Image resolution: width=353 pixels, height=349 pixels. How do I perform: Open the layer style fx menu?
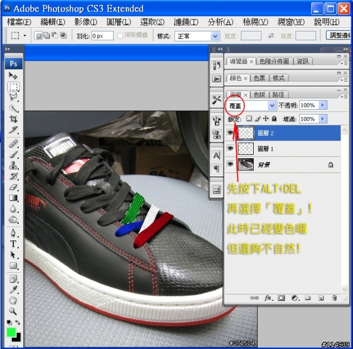[x=268, y=298]
